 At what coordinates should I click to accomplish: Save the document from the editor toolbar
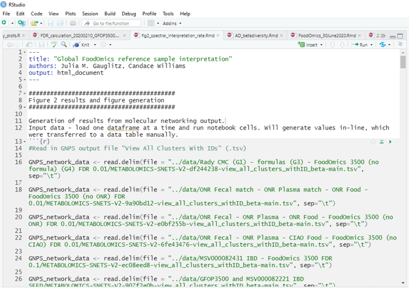tap(42, 45)
